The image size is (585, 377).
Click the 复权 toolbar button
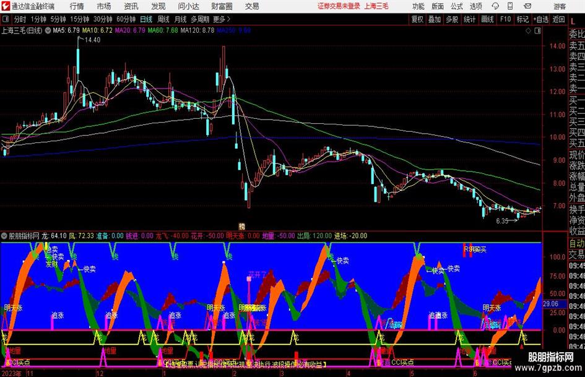click(x=417, y=19)
